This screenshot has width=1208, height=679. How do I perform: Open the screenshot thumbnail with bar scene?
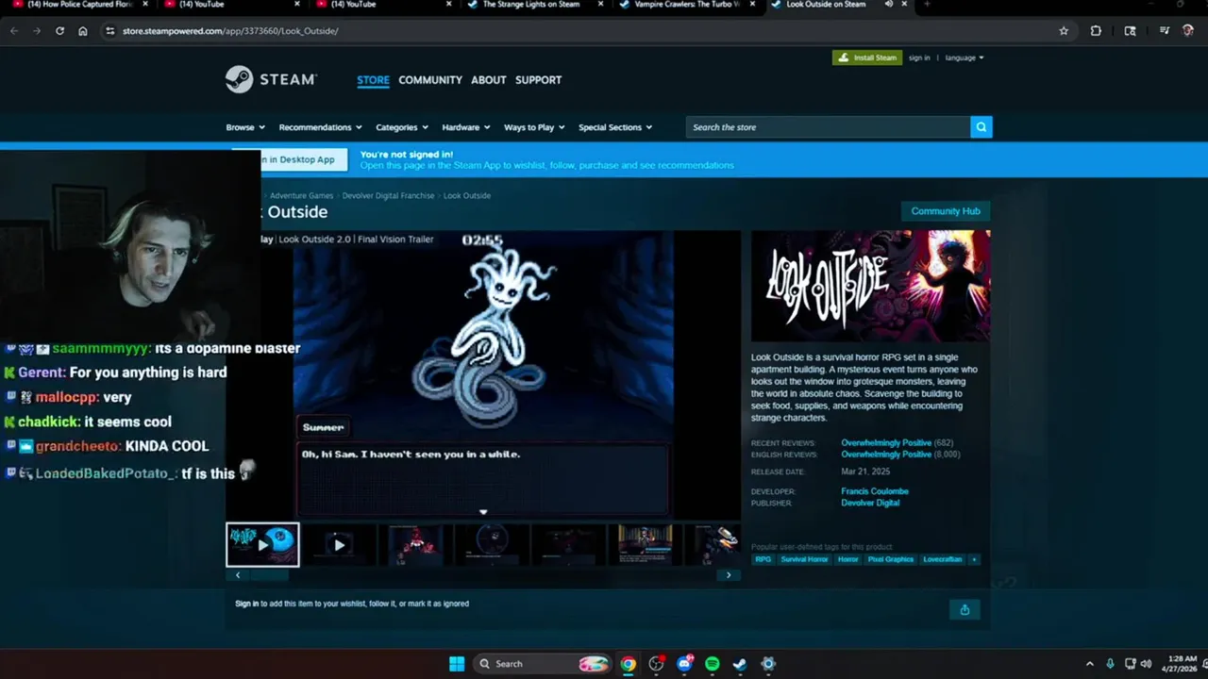pos(645,544)
